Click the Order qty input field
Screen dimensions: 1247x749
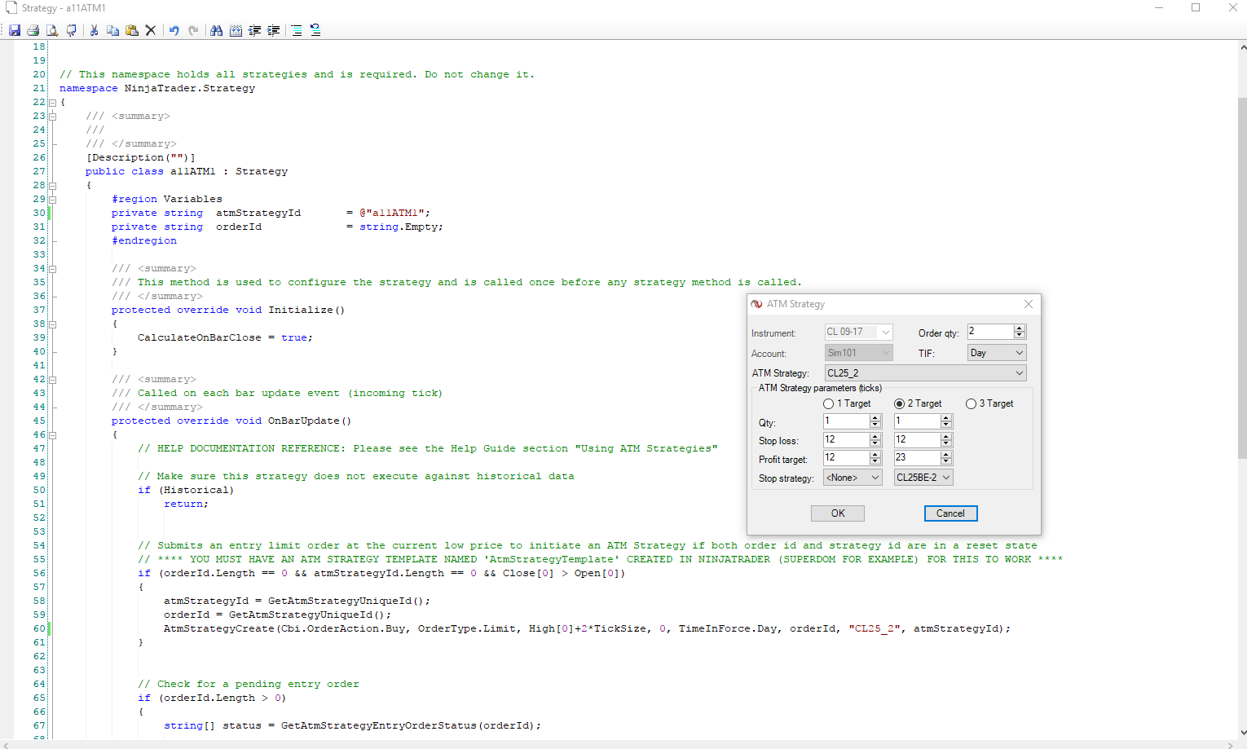(989, 332)
